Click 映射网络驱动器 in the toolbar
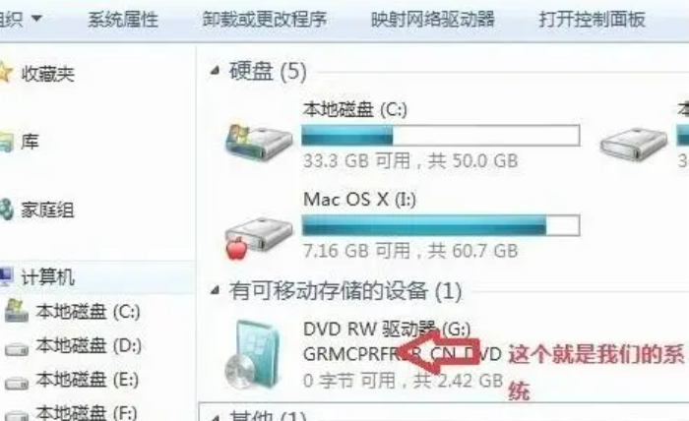Viewport: 689px width, 421px height. 433,20
